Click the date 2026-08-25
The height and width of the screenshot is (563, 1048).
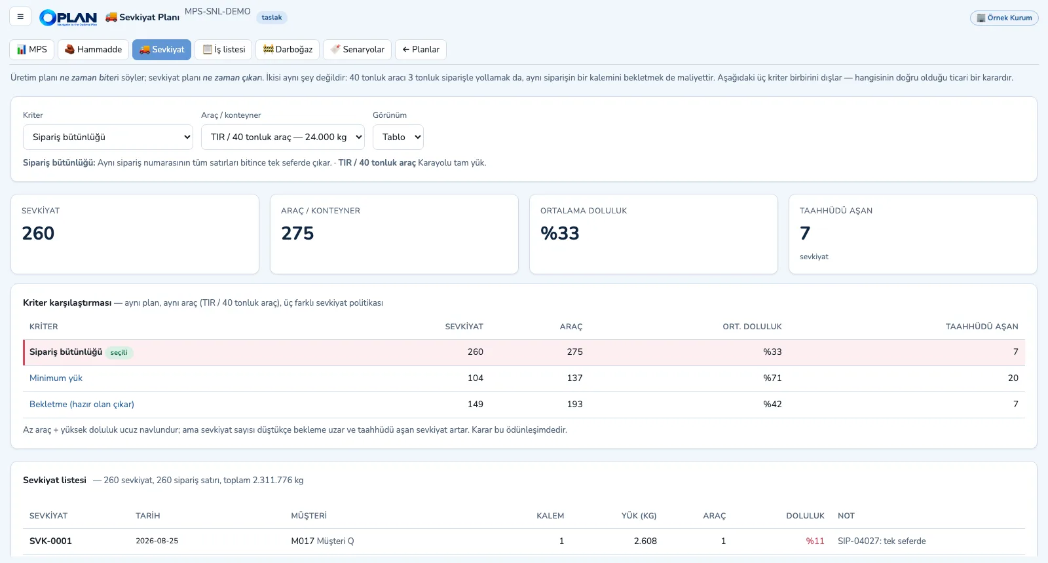point(157,541)
